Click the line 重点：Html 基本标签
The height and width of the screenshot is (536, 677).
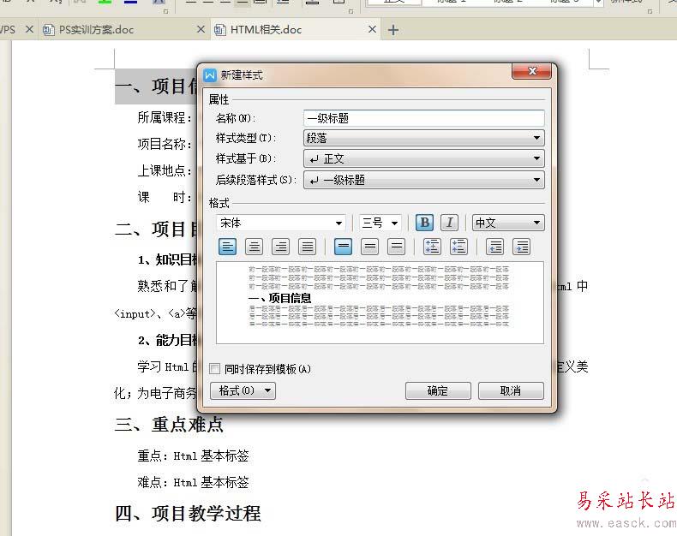point(193,456)
